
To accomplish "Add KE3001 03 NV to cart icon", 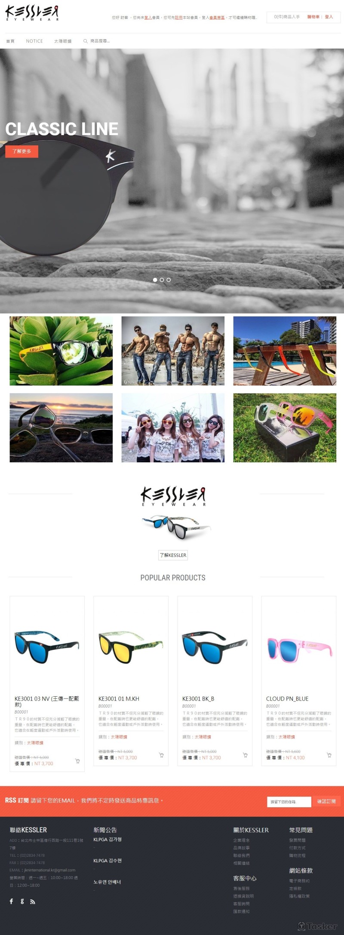I will pyautogui.click(x=77, y=761).
